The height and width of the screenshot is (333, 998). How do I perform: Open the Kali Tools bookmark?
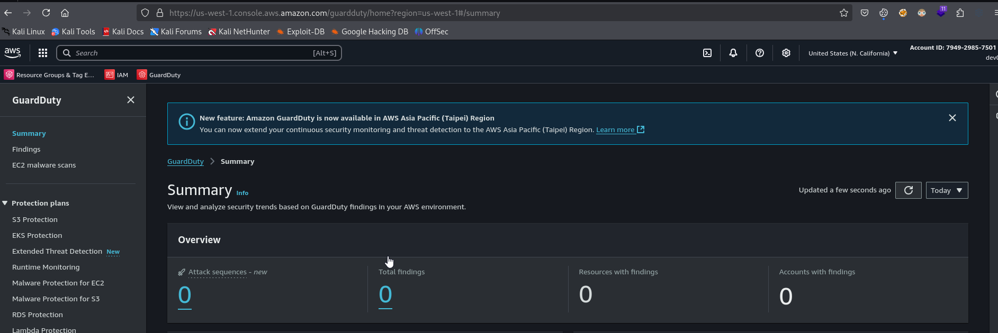tap(73, 32)
